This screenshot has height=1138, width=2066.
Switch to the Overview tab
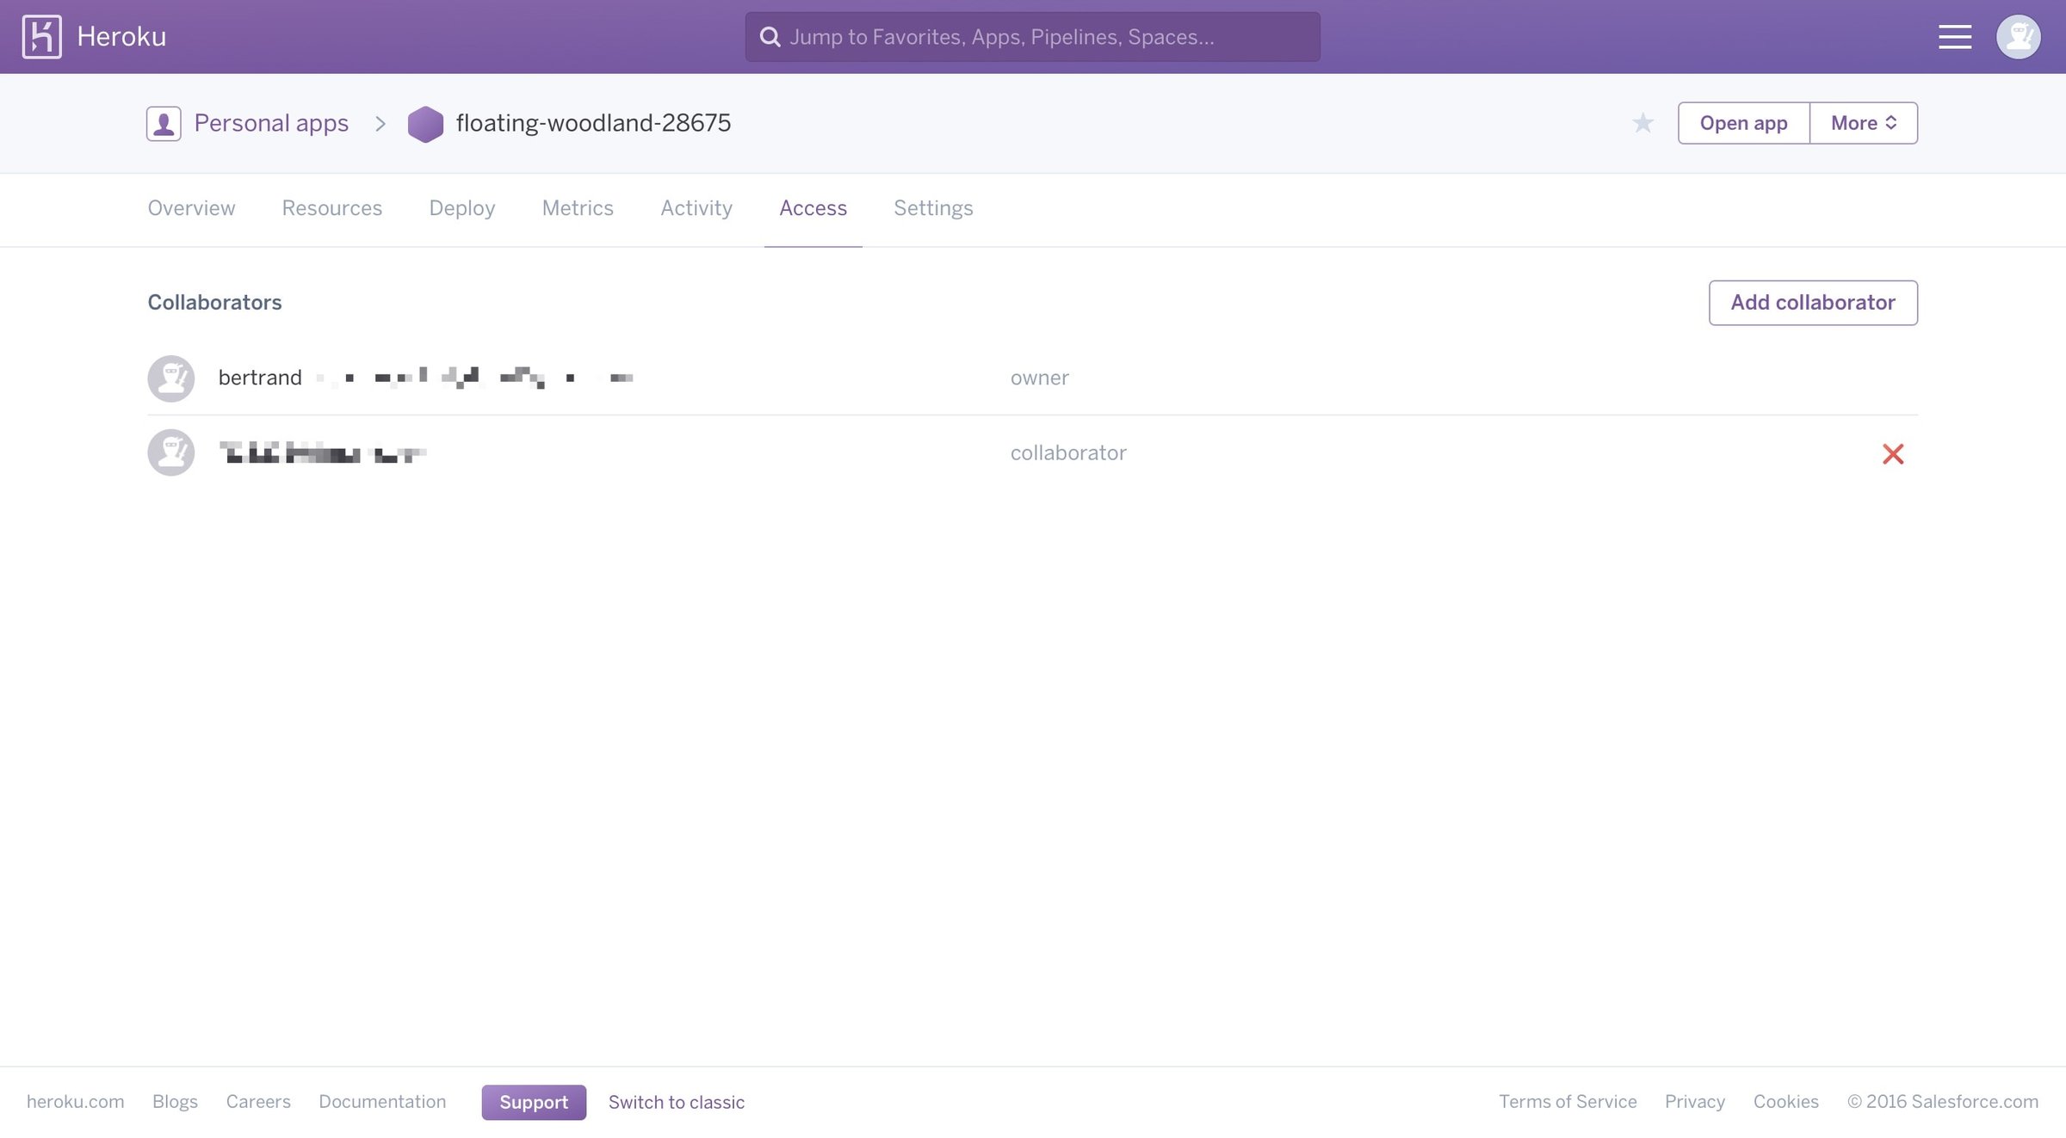tap(191, 209)
